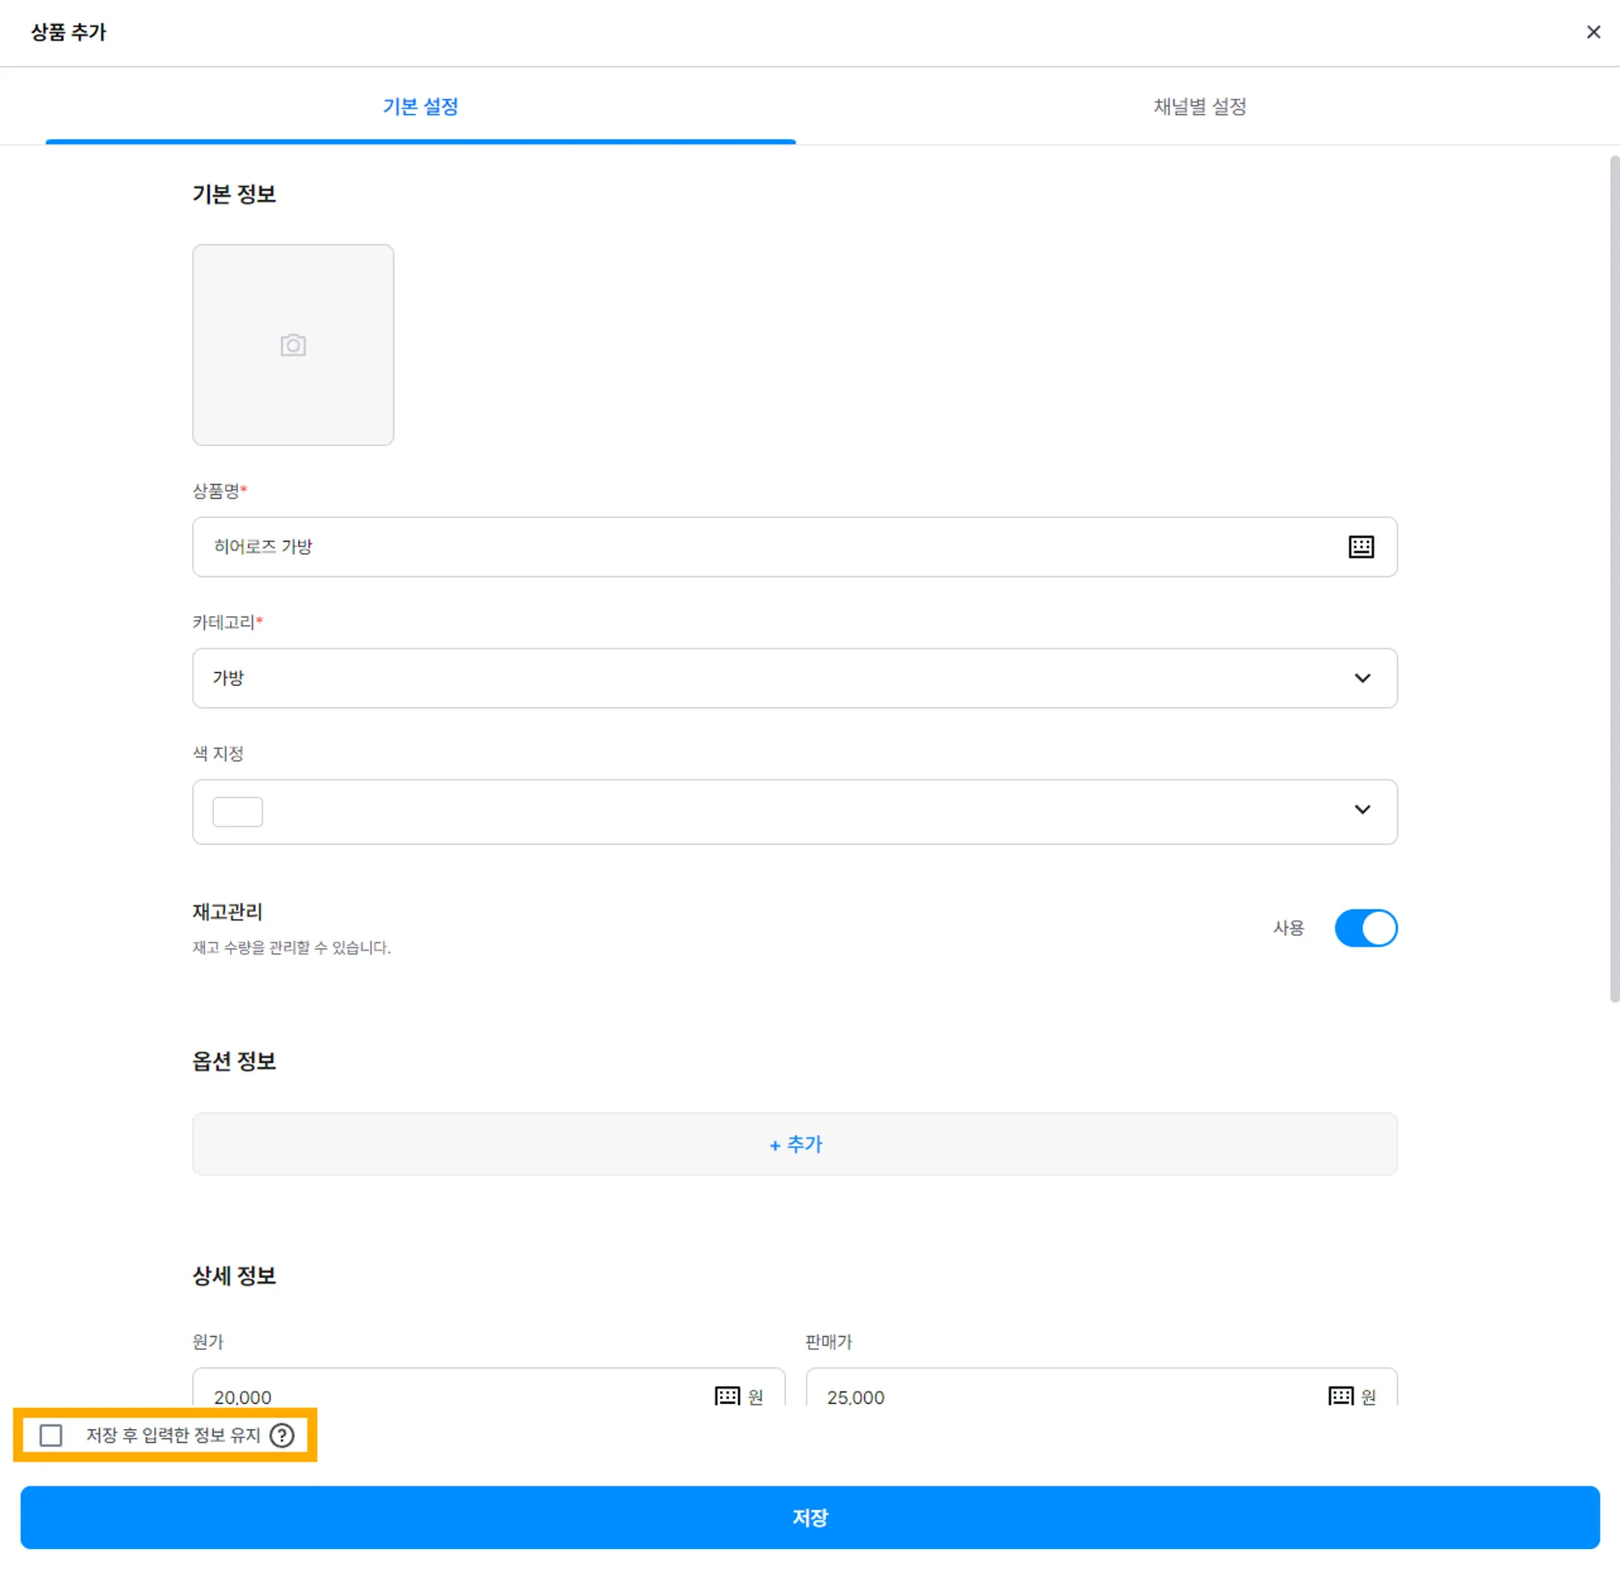
Task: Click the camera icon to upload image
Action: (292, 346)
